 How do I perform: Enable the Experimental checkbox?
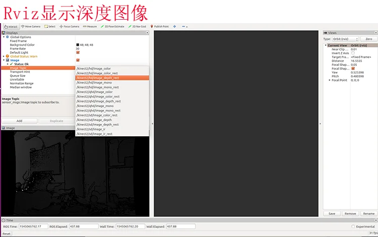353,226
